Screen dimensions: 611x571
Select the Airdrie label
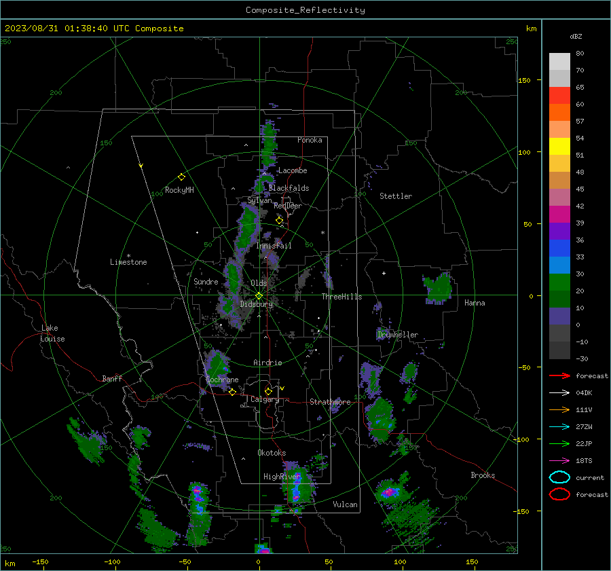pos(267,363)
